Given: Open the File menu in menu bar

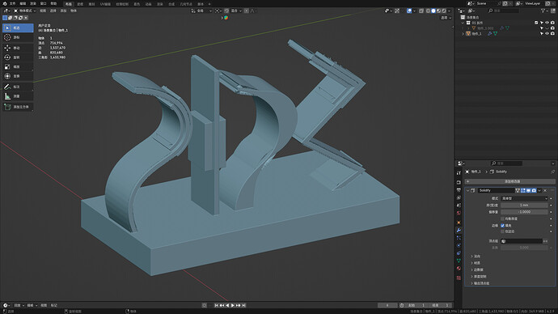Looking at the screenshot, I should point(12,3).
